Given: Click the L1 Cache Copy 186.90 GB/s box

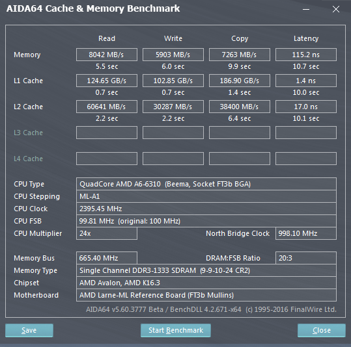Looking at the screenshot, I should tap(240, 81).
